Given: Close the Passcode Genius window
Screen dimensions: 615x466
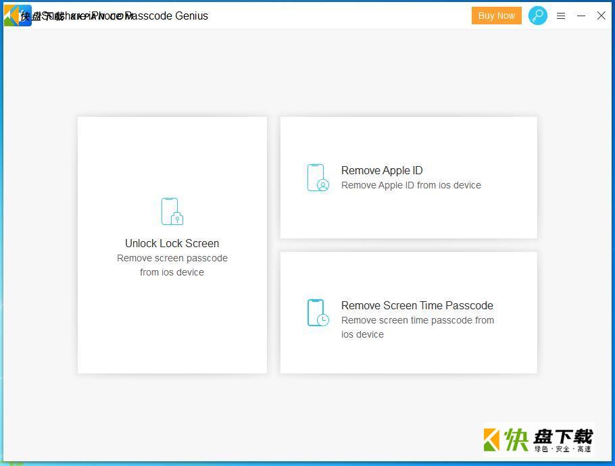Looking at the screenshot, I should [601, 16].
